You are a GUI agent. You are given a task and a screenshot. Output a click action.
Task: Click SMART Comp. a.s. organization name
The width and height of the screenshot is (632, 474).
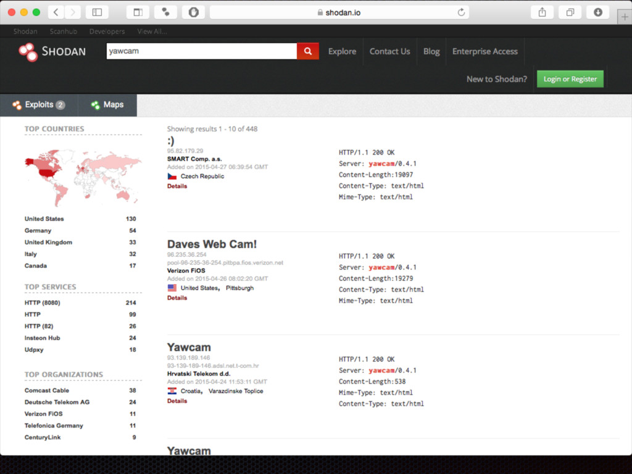point(194,159)
